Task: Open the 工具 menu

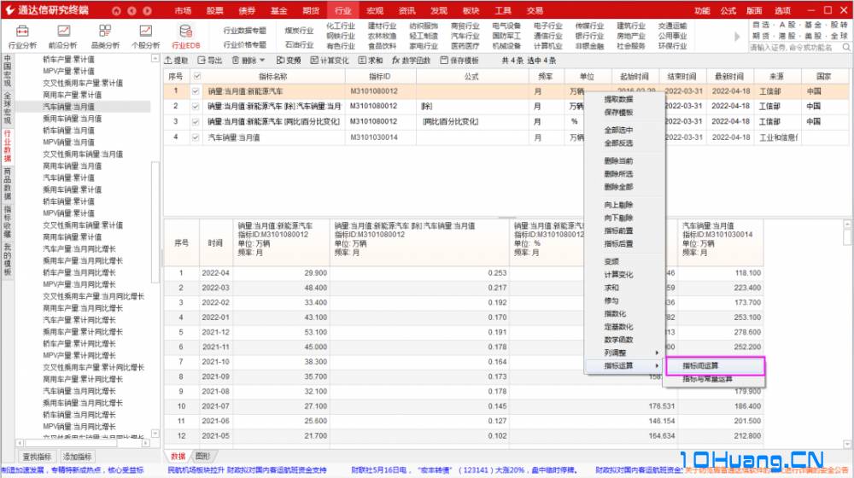Action: tap(503, 10)
